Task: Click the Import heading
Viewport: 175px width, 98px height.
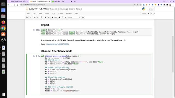Action: 45,25
